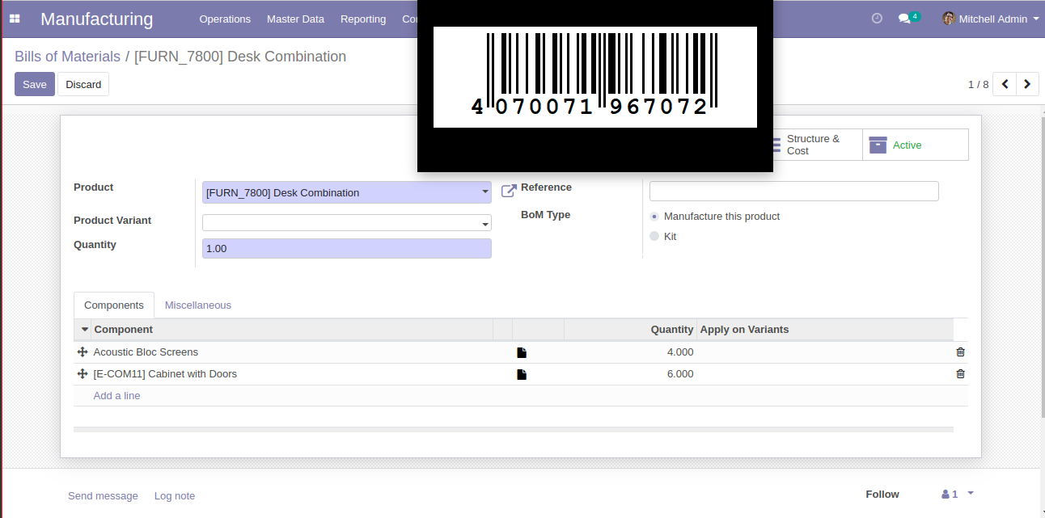1045x518 pixels.
Task: Select Kit BoM type radio option
Action: [654, 237]
